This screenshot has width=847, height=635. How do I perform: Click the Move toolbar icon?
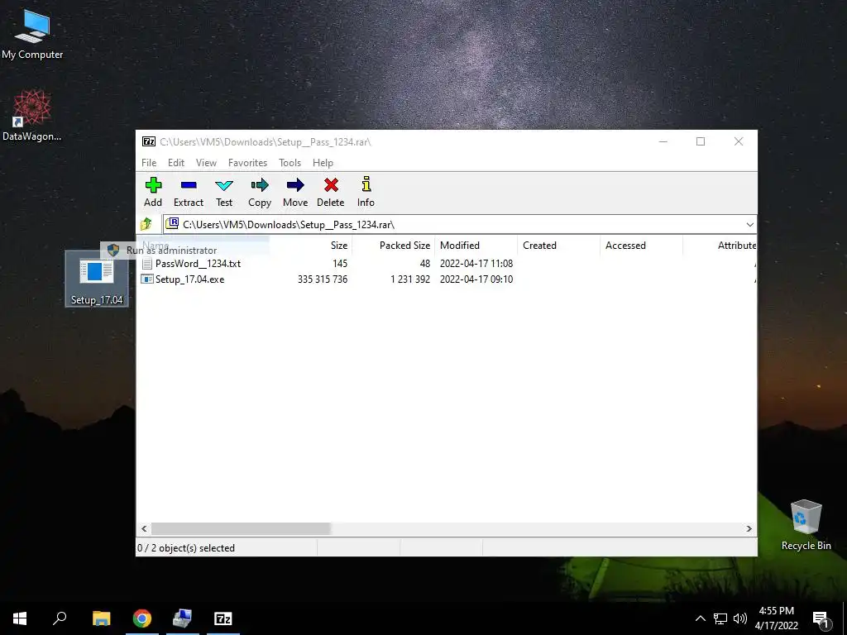point(295,185)
